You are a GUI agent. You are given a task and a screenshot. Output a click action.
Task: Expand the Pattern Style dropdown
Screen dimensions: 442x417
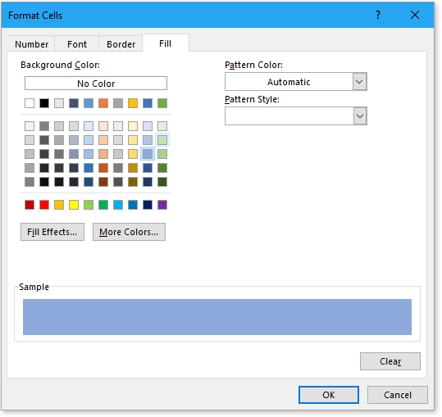[x=360, y=116]
